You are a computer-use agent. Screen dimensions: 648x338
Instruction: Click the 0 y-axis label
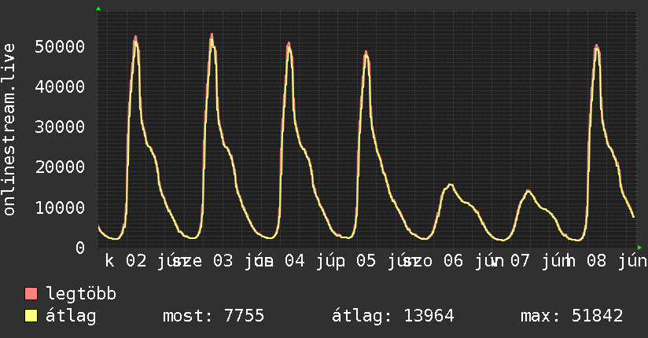[80, 248]
